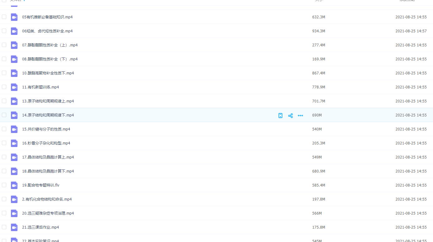
Task: Click video icon of 05有机推断必备基础知识.mp4
Action: pos(14,17)
